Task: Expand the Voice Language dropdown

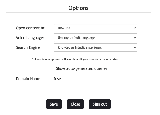Action: pos(96,38)
